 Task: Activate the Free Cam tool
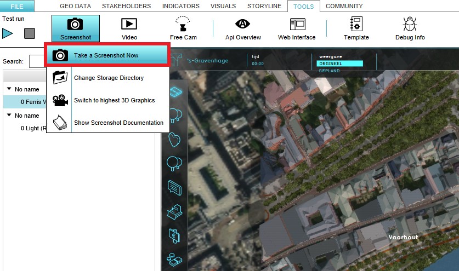pyautogui.click(x=183, y=28)
